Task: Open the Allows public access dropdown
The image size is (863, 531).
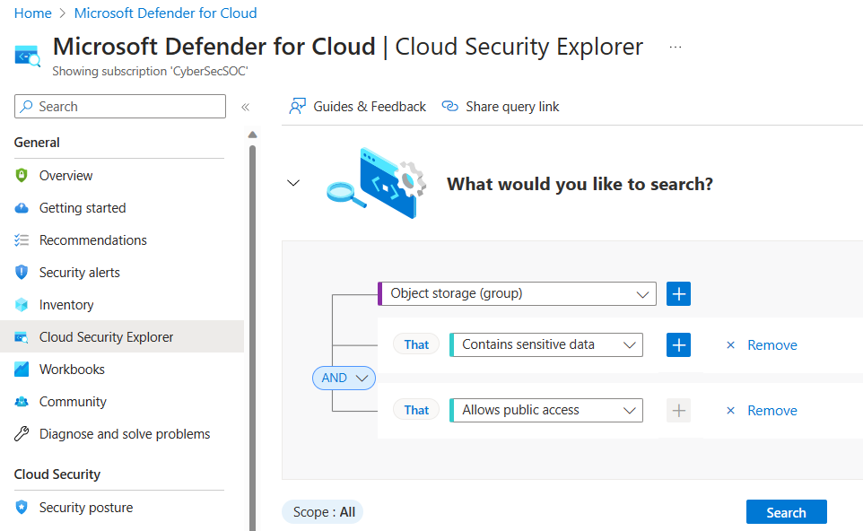Action: 546,411
